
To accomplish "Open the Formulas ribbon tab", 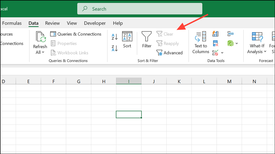I will [x=12, y=23].
